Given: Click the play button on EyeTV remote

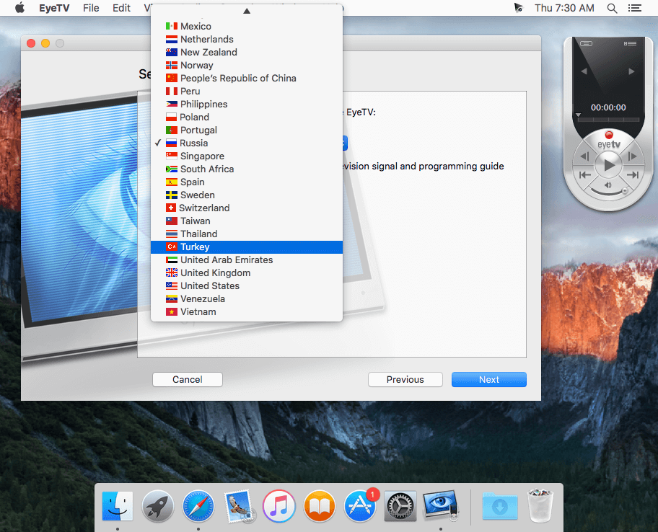Looking at the screenshot, I should tap(608, 165).
